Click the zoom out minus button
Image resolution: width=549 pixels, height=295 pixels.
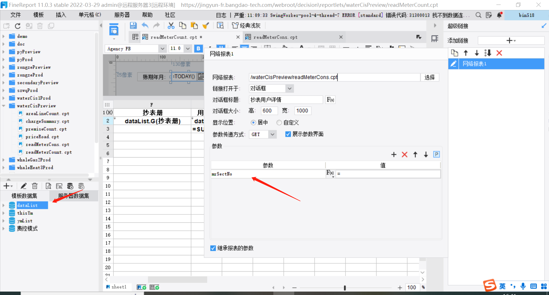295,288
